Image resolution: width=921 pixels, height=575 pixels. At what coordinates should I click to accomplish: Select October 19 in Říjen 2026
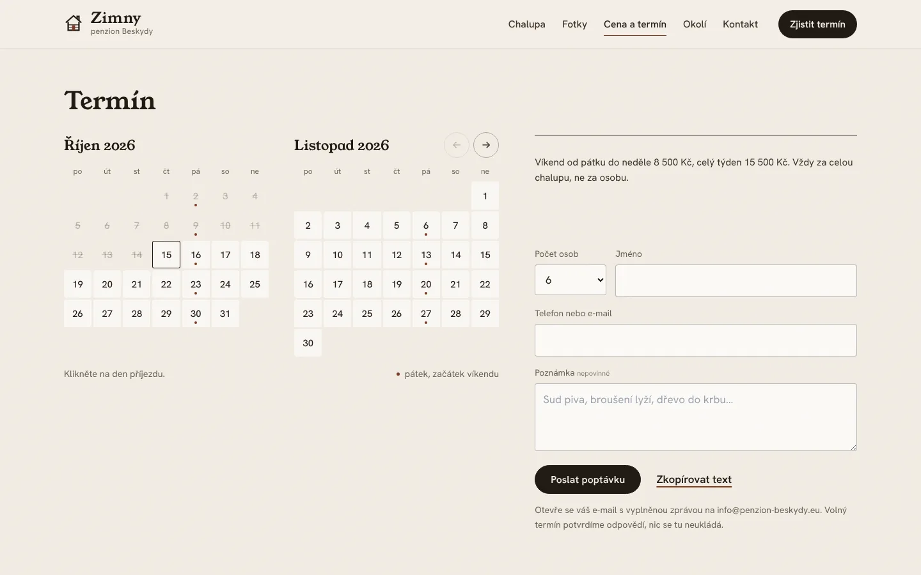(77, 284)
